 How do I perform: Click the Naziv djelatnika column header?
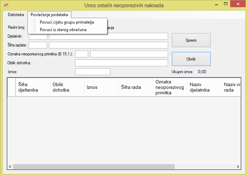click(204, 87)
